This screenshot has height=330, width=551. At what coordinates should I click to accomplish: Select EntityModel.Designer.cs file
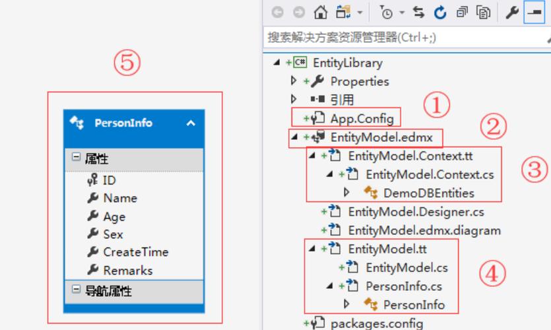click(x=416, y=212)
